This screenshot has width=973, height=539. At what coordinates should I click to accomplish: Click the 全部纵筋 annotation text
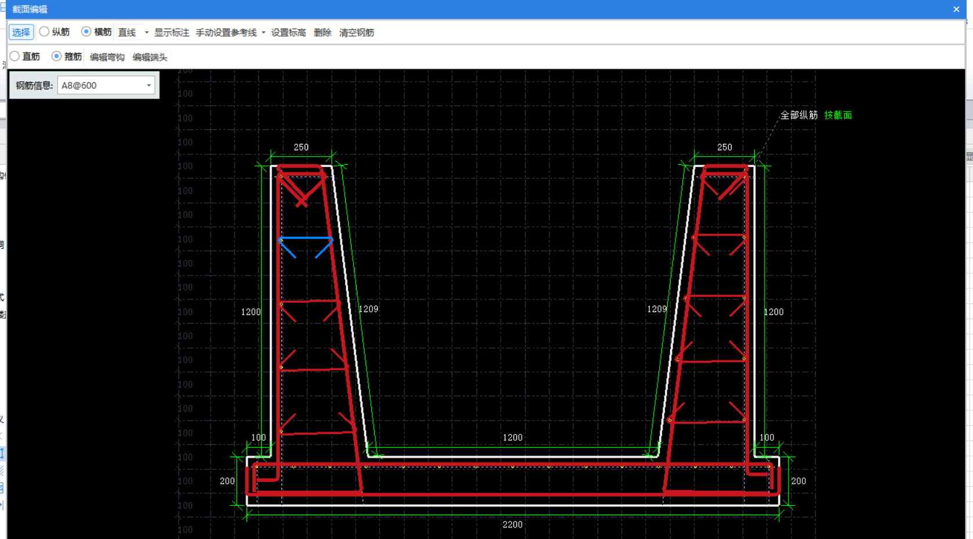coord(799,115)
